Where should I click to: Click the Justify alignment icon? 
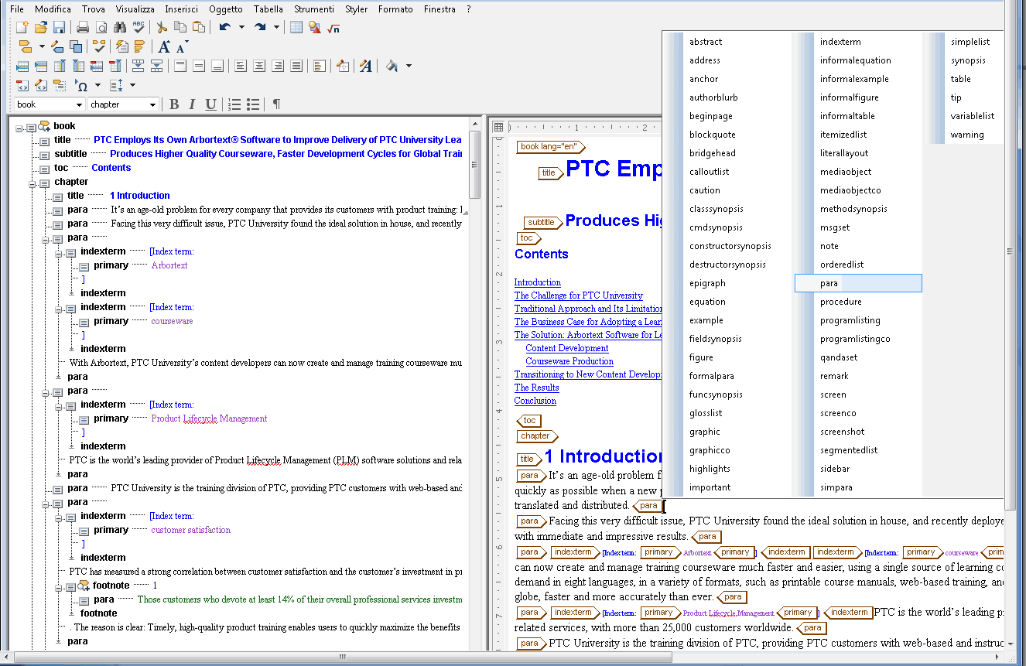296,67
